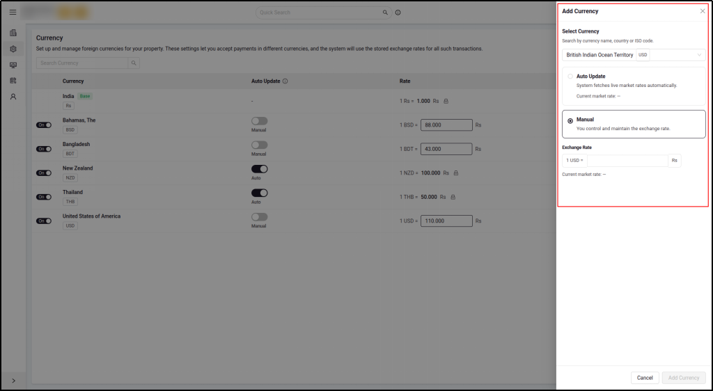Click the Cancel button
713x391 pixels.
645,378
